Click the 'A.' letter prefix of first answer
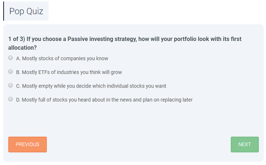 (x=18, y=58)
